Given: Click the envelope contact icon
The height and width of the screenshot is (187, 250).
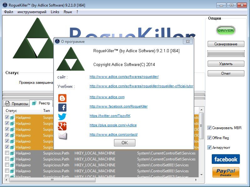Looking at the screenshot, I should 63,136.
